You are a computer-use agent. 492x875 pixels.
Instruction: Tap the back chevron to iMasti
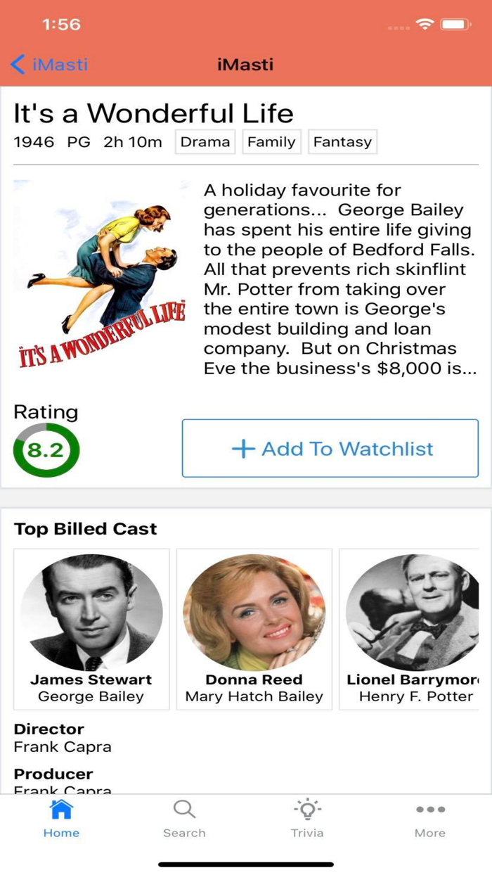coord(18,65)
